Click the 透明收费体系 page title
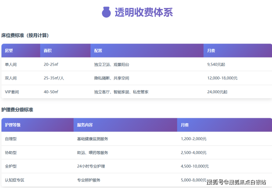 (143, 12)
